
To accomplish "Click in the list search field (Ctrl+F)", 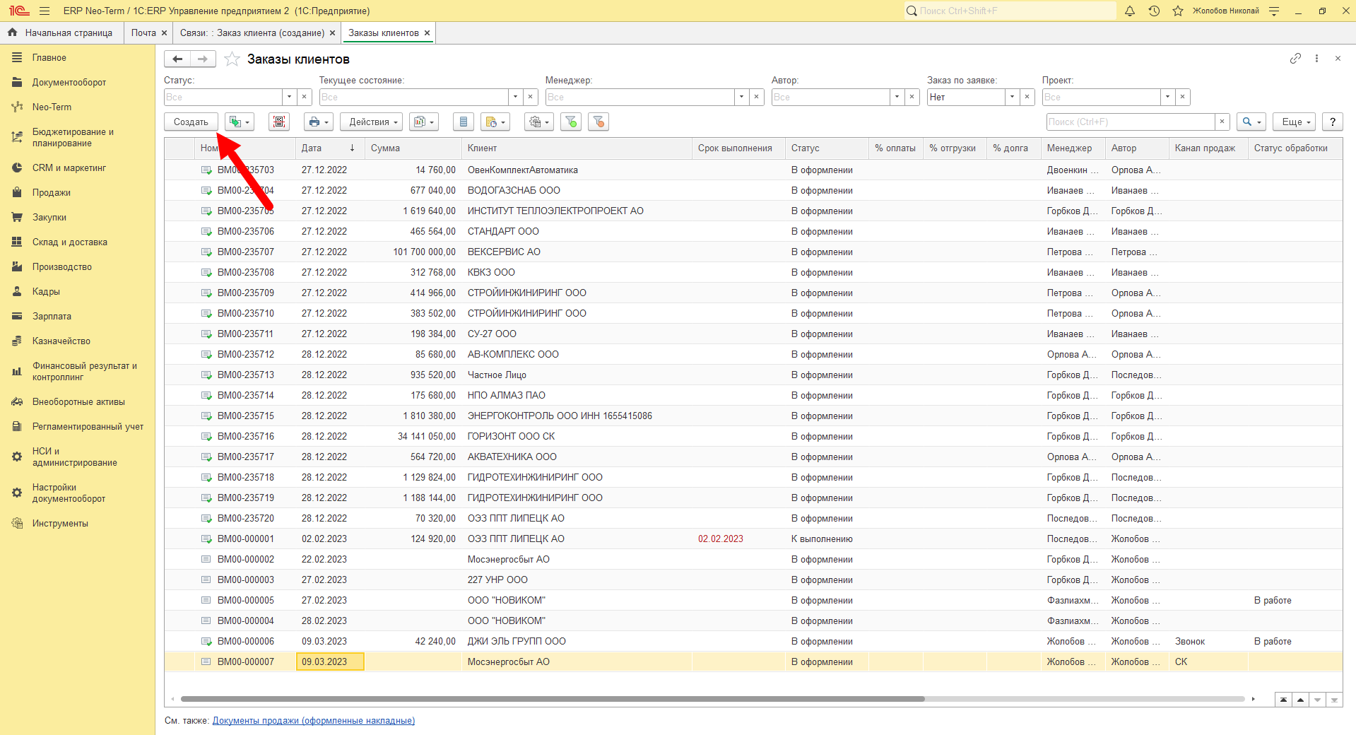I will 1131,122.
